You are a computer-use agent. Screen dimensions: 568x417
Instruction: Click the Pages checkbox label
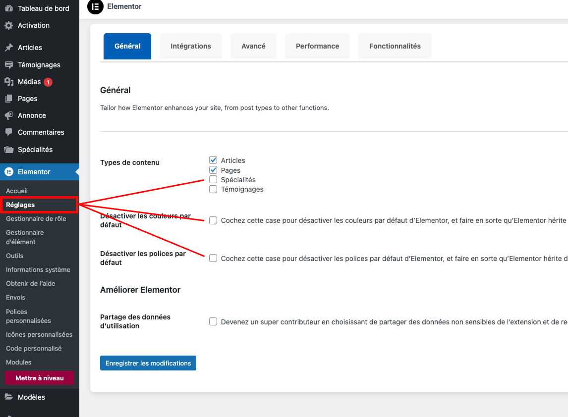pos(230,170)
